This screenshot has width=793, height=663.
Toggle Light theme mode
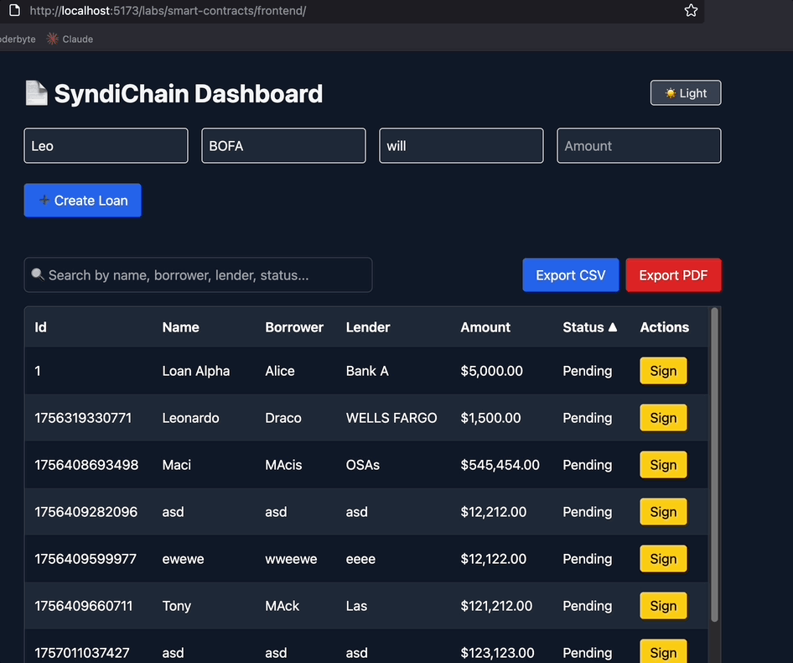[685, 93]
